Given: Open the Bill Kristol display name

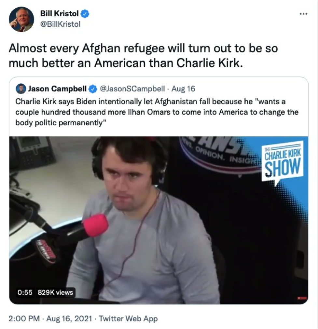Looking at the screenshot, I should pyautogui.click(x=60, y=14).
